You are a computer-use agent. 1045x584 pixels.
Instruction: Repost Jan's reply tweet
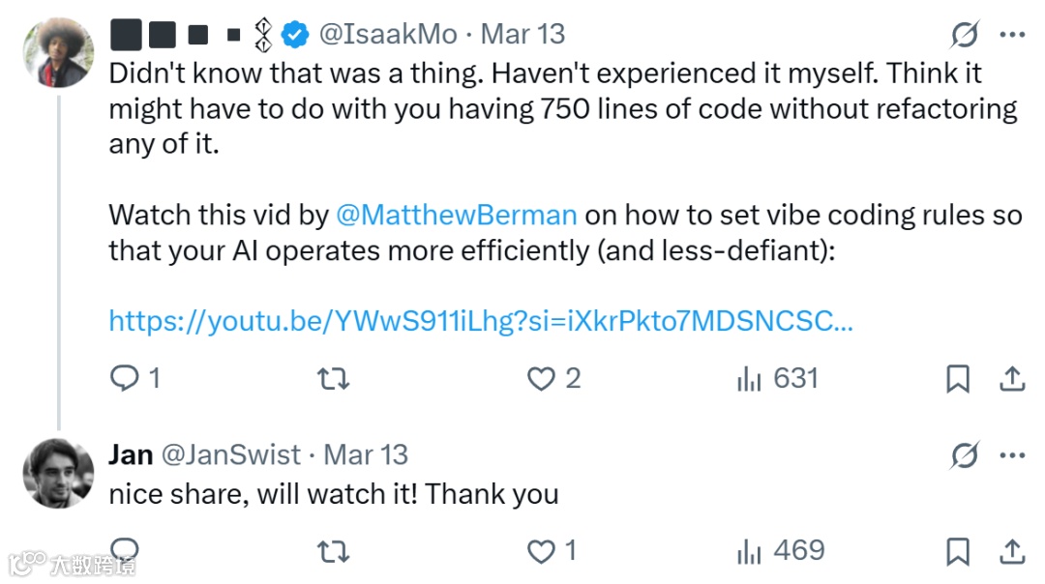tap(334, 552)
